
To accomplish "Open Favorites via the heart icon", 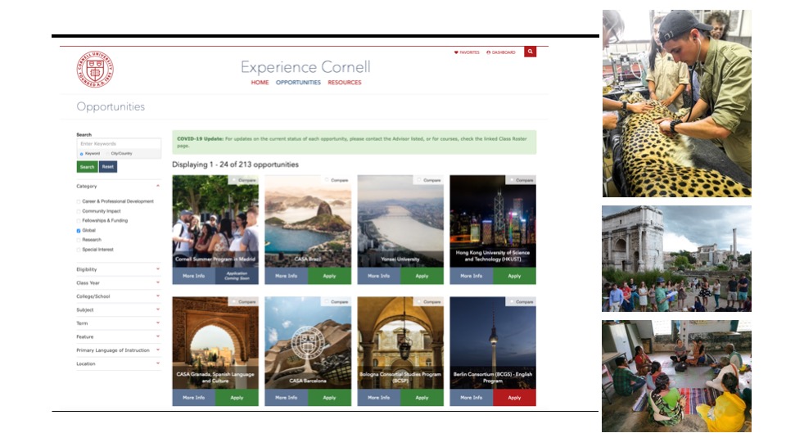I will [x=457, y=52].
